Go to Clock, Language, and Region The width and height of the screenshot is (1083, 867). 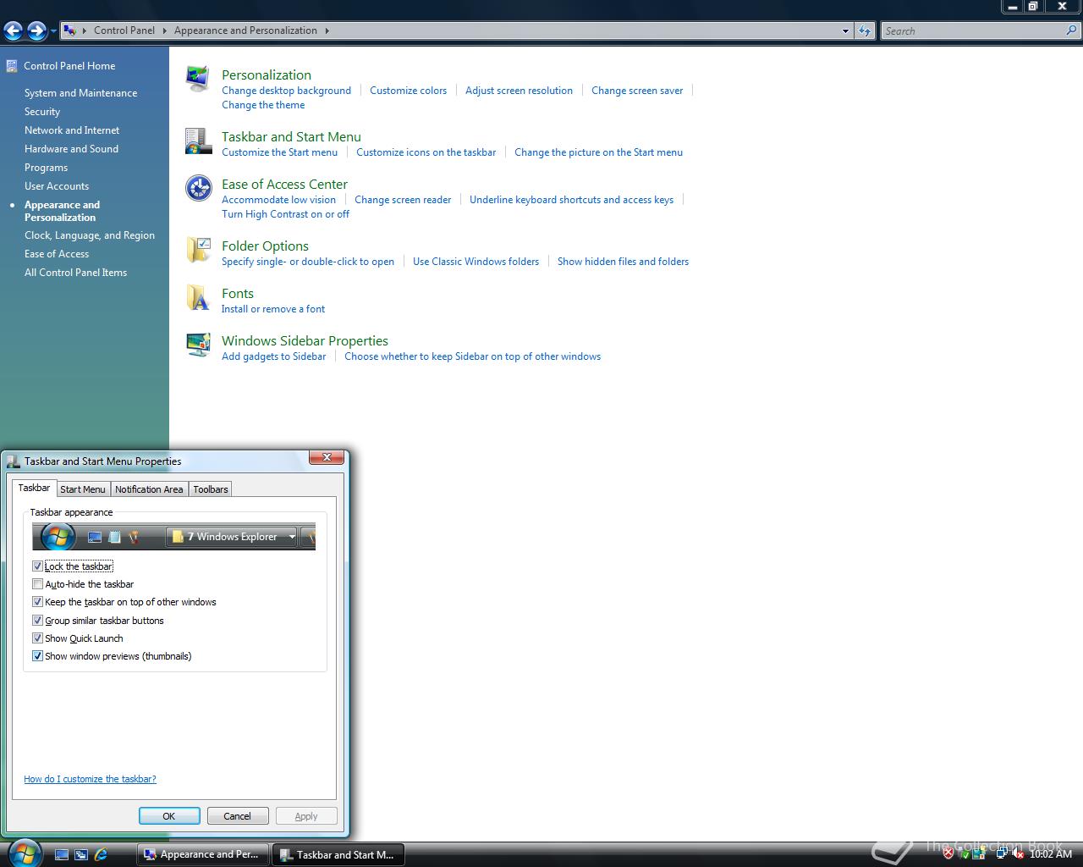90,235
